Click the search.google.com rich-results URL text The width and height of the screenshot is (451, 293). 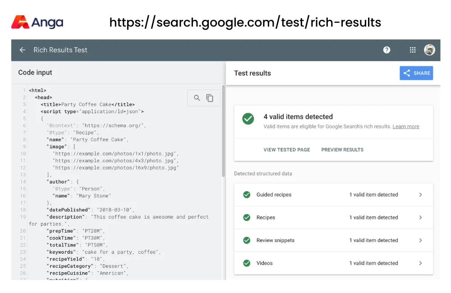(245, 22)
